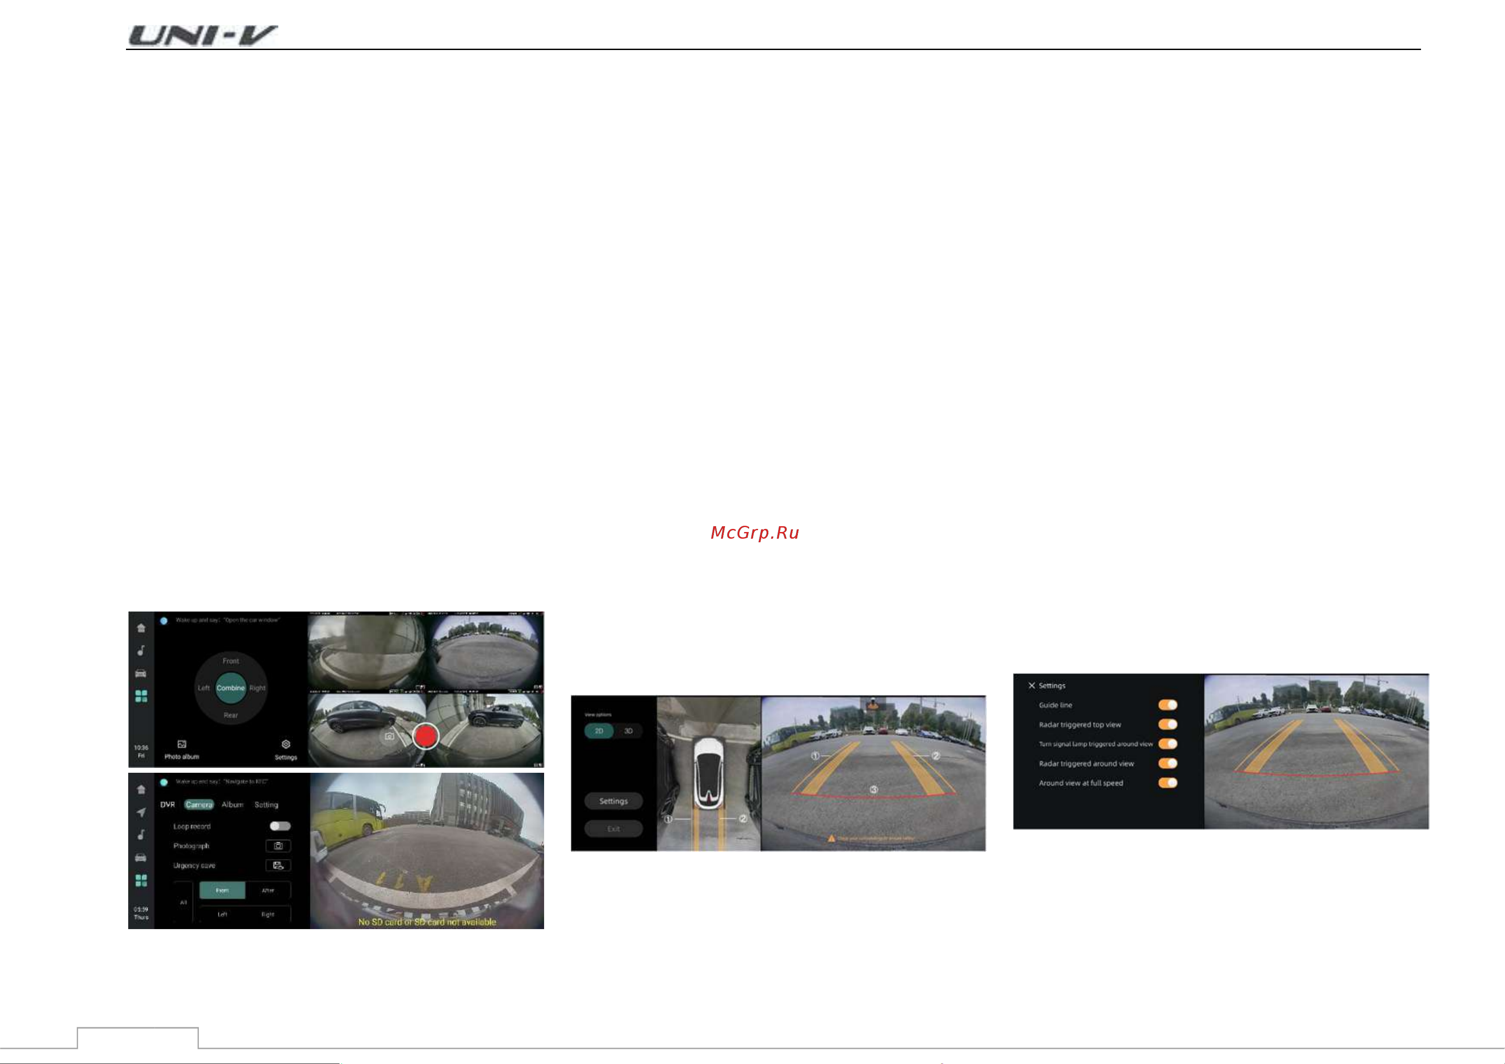Open the Photo album icon

[x=181, y=745]
